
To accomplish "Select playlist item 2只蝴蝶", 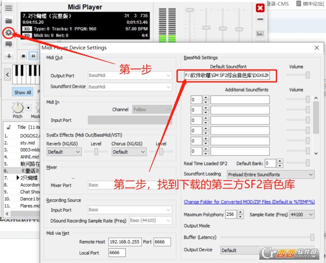I will point(29,178).
